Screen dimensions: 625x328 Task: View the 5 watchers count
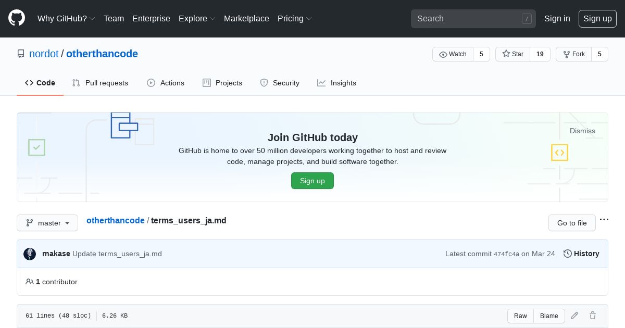481,54
